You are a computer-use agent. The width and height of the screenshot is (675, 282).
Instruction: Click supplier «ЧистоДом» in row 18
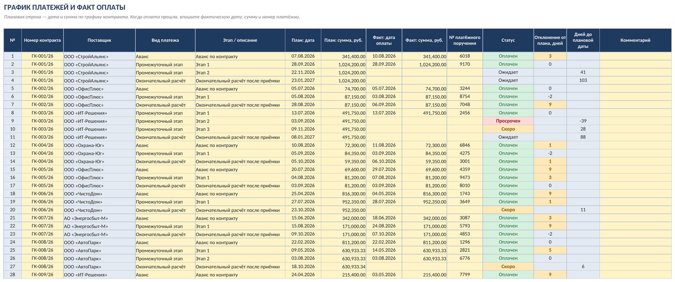(99, 193)
